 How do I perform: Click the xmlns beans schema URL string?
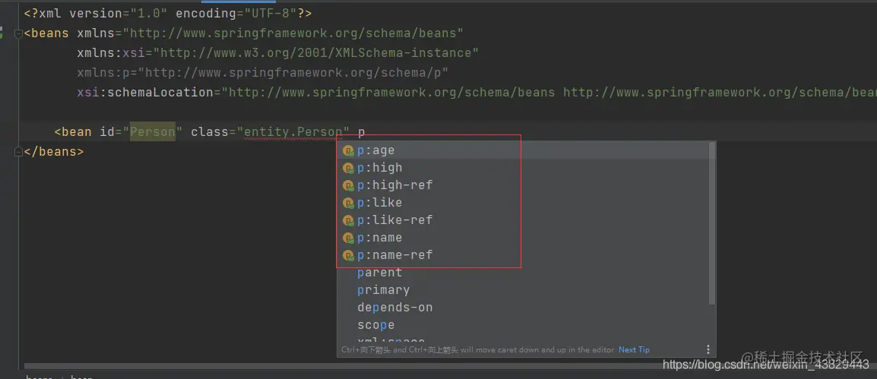click(293, 33)
